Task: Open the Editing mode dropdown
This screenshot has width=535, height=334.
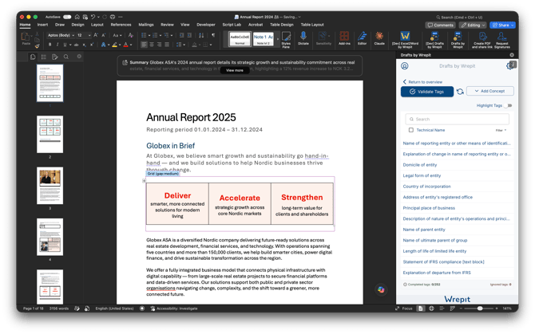Action: (x=472, y=26)
